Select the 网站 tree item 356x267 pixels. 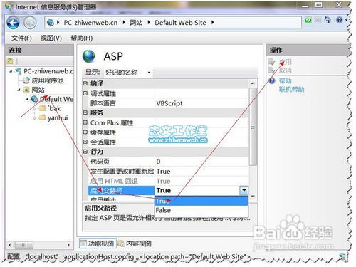38,90
